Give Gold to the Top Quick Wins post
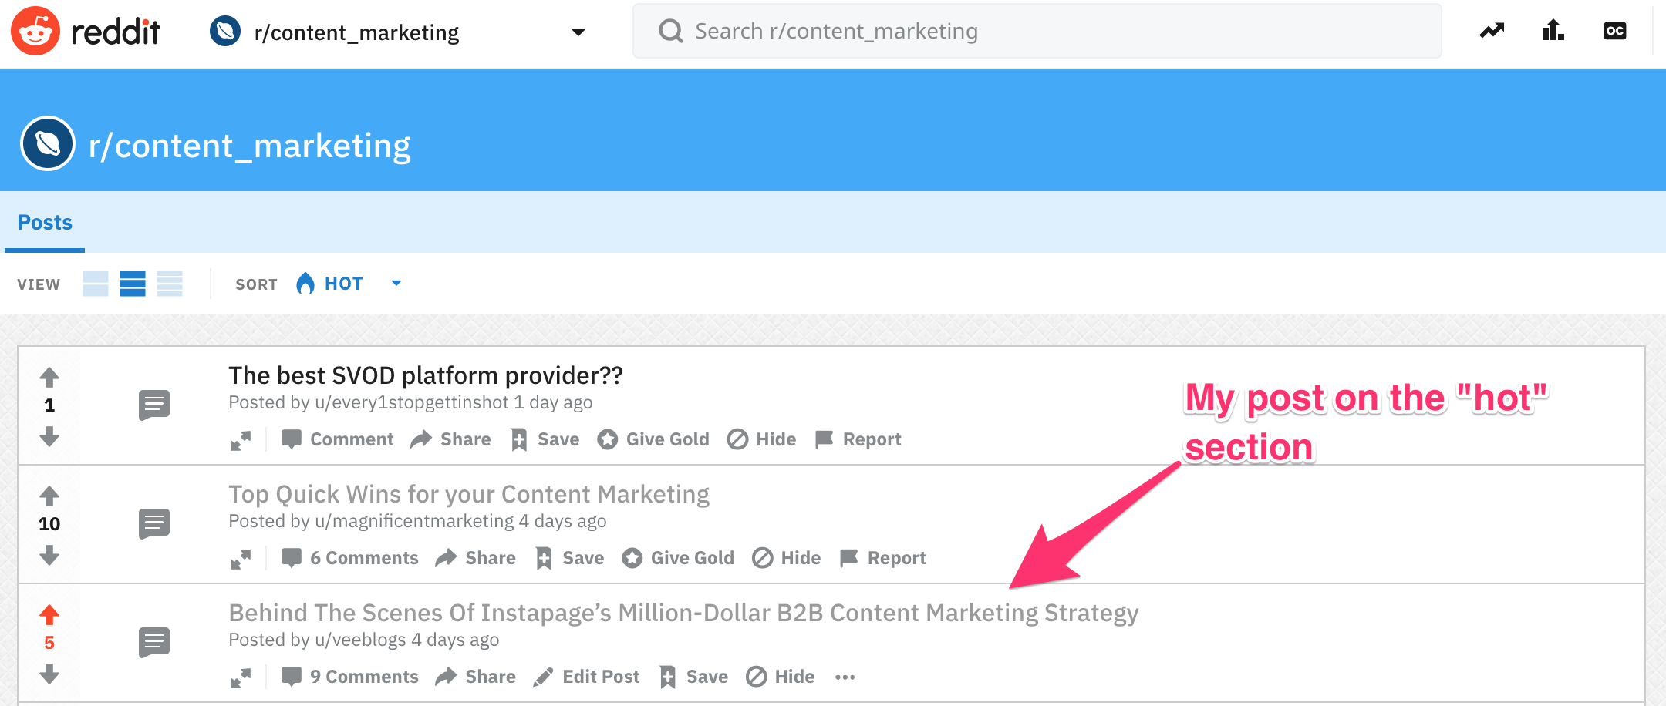 click(678, 558)
